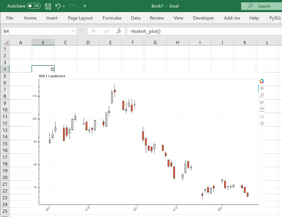Expand the Name Box dropdown arrow
The width and height of the screenshot is (282, 217).
(73, 31)
